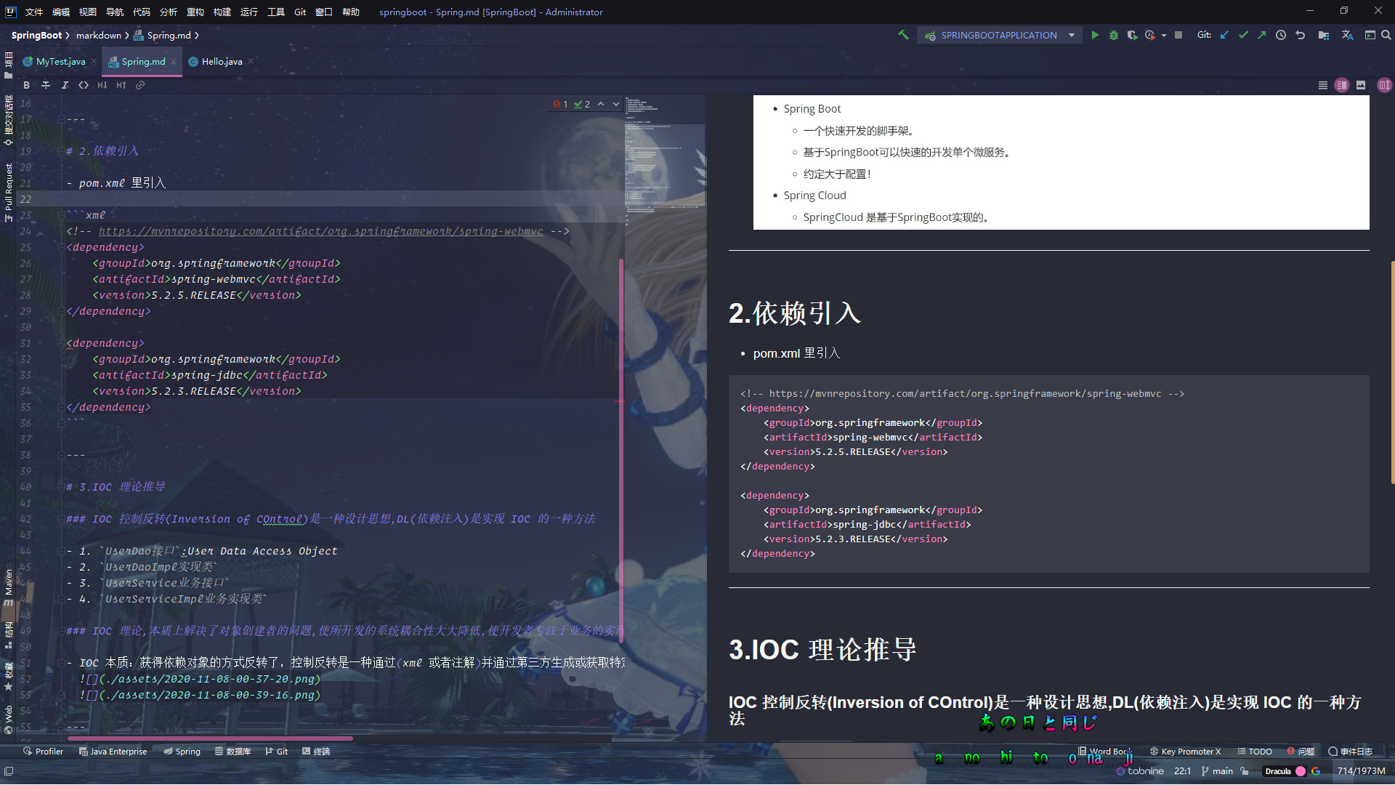This screenshot has width=1395, height=785.
Task: Switch to editor-only view
Action: 1323,85
